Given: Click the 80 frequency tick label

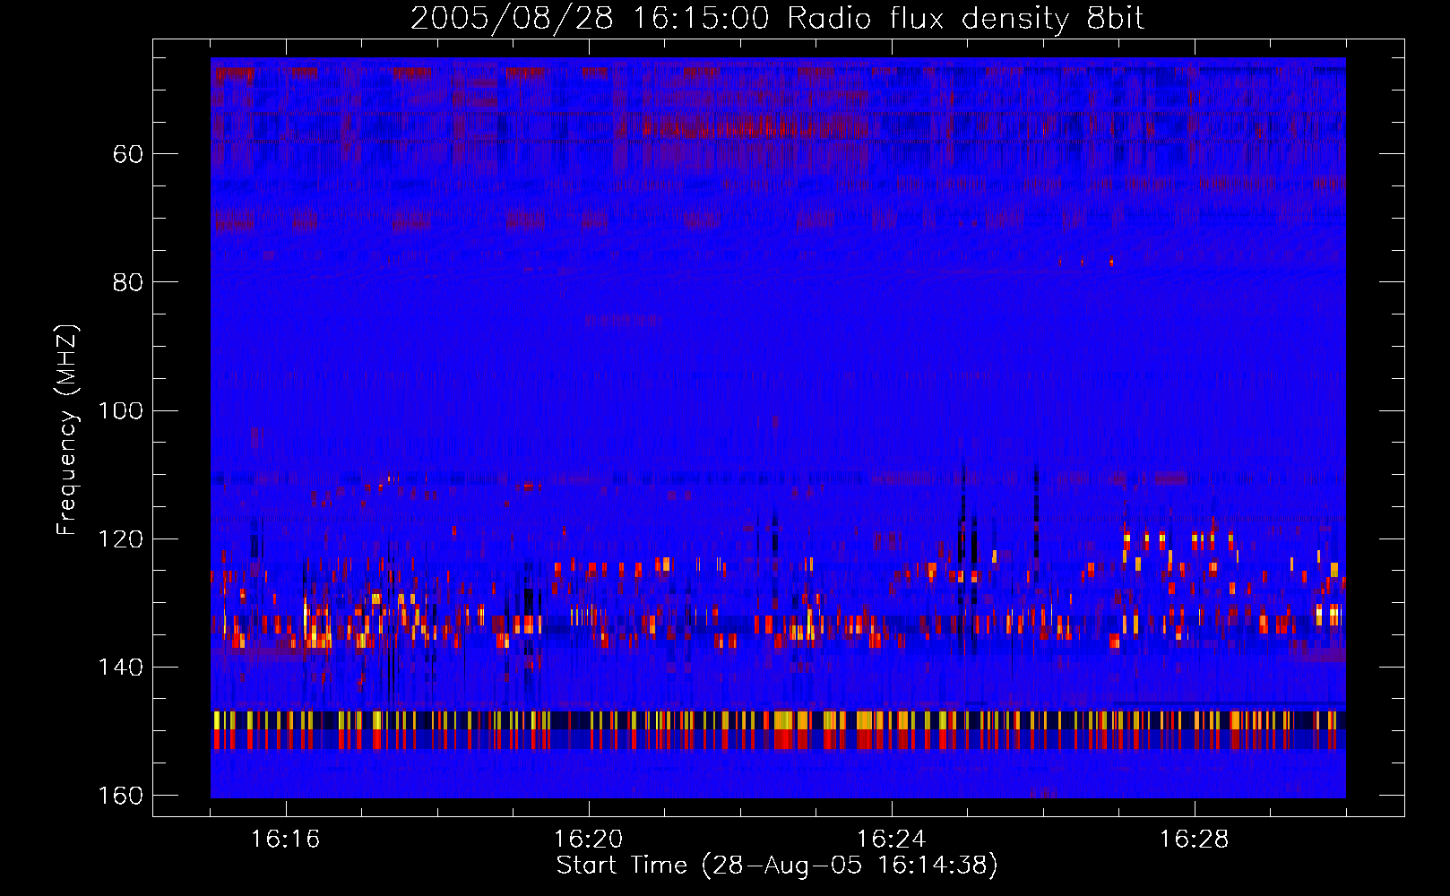Looking at the screenshot, I should pos(128,282).
